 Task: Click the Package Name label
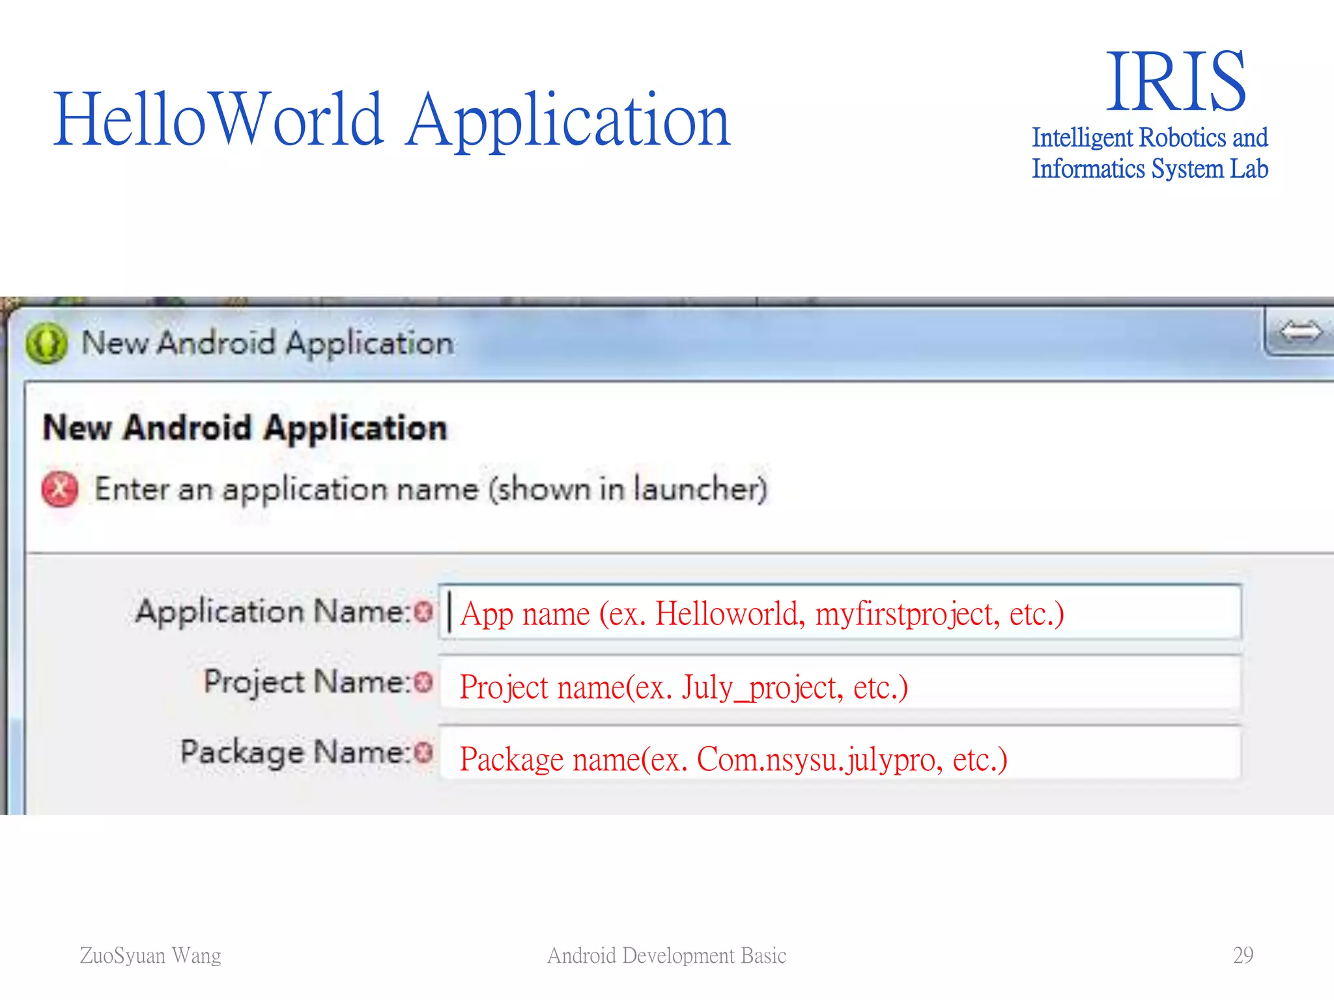(295, 752)
